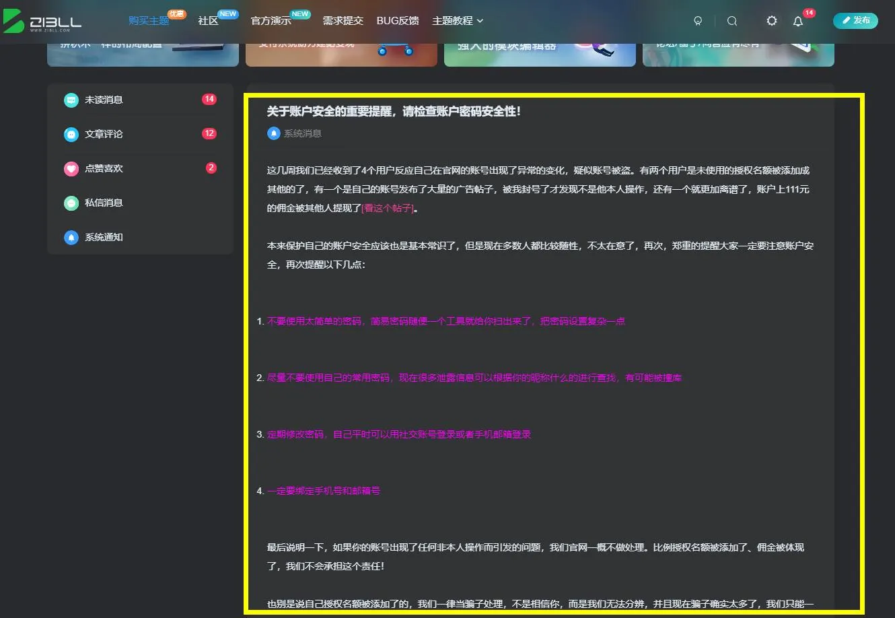Click the blue comment icon beside 文章评论
The width and height of the screenshot is (895, 618).
(x=71, y=135)
